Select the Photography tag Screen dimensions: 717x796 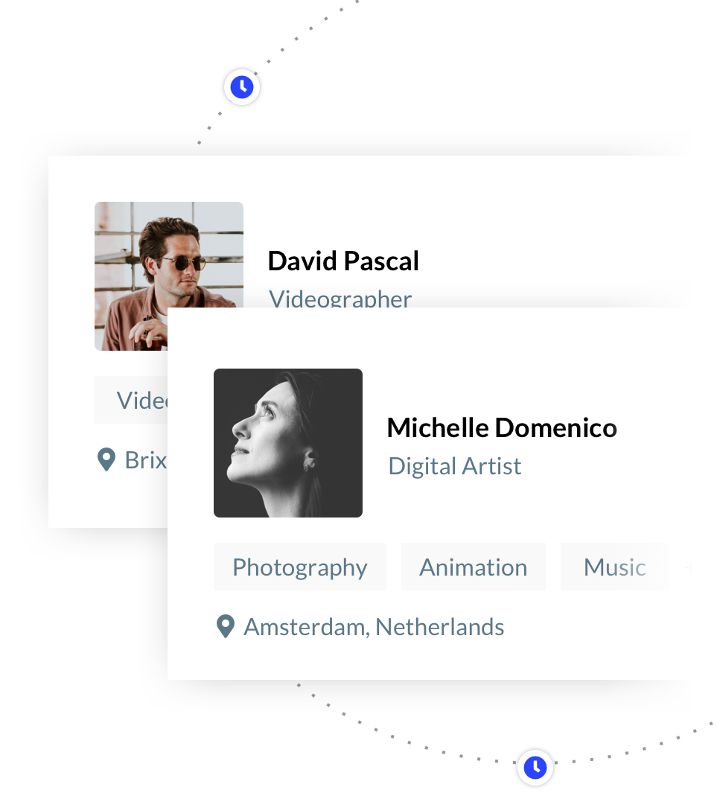pyautogui.click(x=300, y=567)
